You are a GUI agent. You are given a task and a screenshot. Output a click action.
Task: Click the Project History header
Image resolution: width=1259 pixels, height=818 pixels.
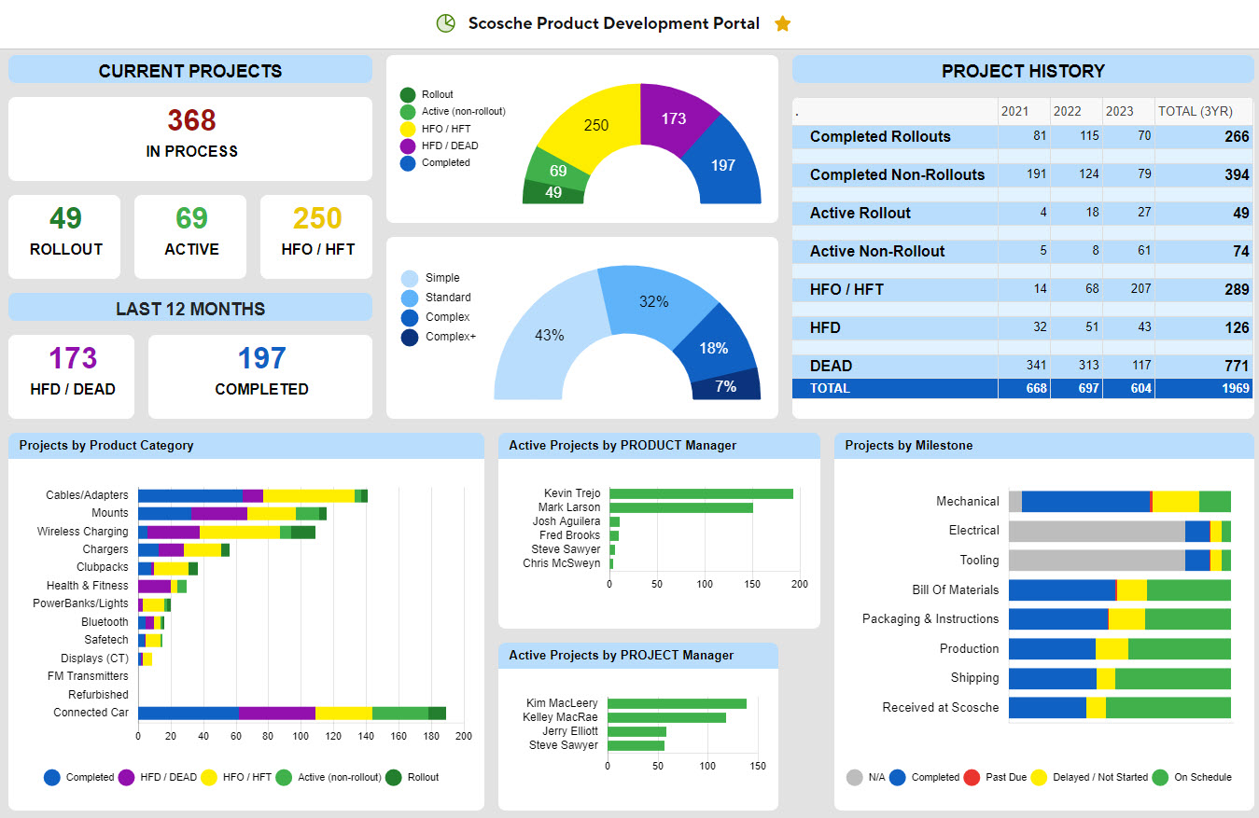tap(1023, 70)
